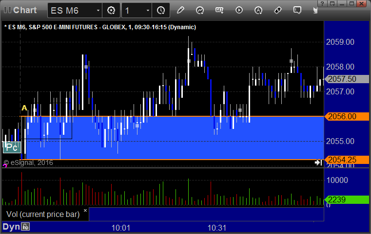Click the Dyn label in bottom bar
Viewport: 371px width, 234px height.
click(11, 227)
